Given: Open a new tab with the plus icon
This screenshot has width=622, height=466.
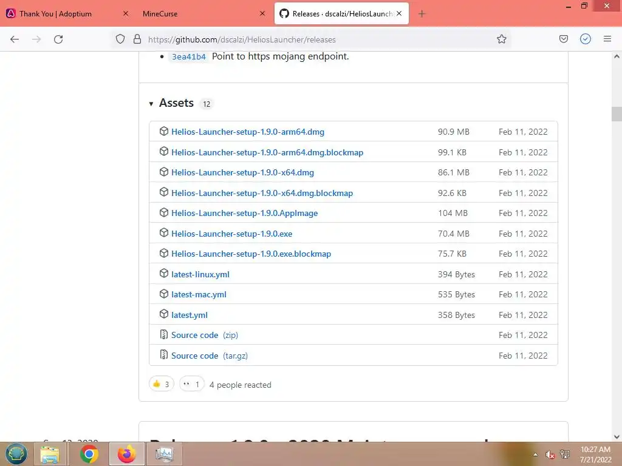Looking at the screenshot, I should (422, 14).
